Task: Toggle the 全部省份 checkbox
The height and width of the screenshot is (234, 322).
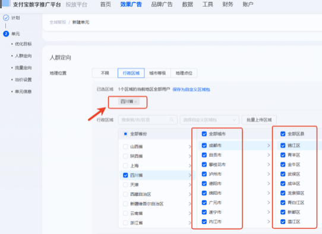Action: point(125,134)
